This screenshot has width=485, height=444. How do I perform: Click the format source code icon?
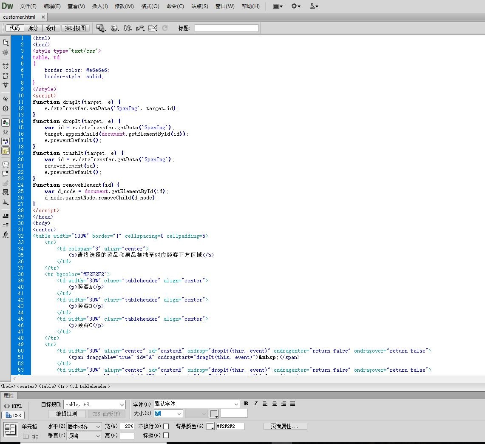[x=6, y=234]
